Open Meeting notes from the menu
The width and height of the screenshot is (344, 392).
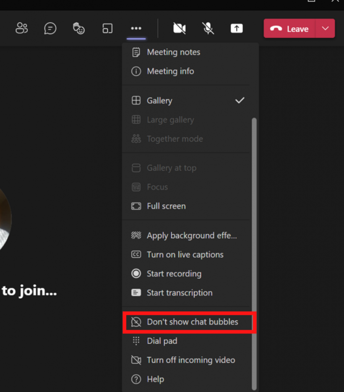click(186, 52)
